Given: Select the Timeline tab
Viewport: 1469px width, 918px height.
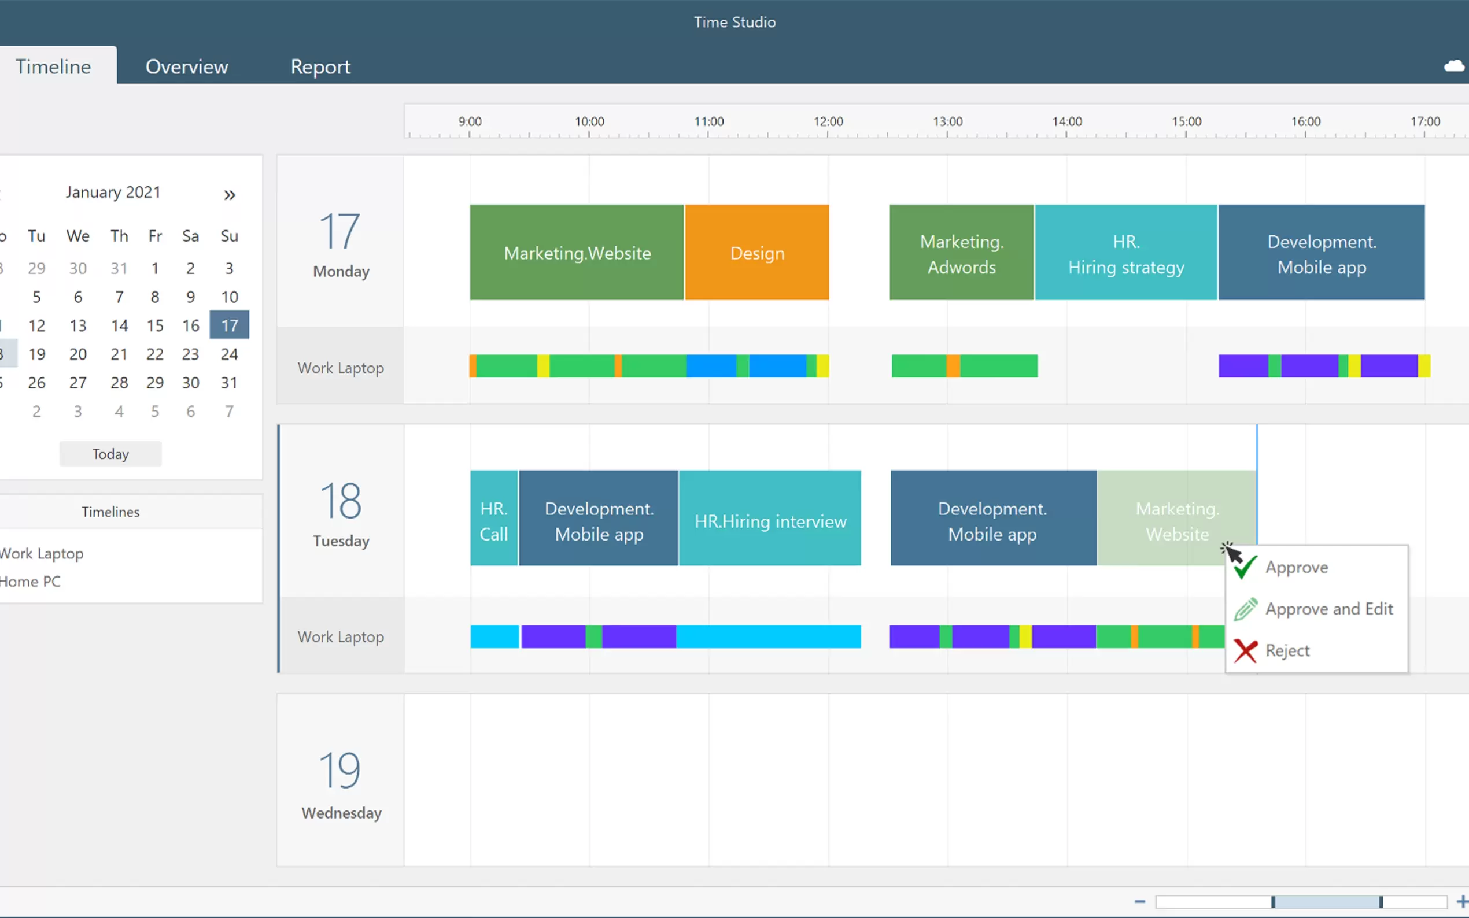Looking at the screenshot, I should [x=53, y=67].
